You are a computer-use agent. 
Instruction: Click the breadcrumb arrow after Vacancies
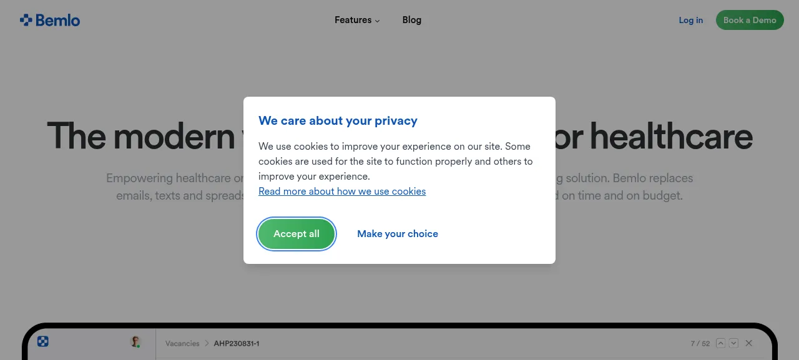click(207, 343)
